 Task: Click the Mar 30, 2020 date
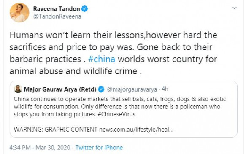[x=53, y=147]
